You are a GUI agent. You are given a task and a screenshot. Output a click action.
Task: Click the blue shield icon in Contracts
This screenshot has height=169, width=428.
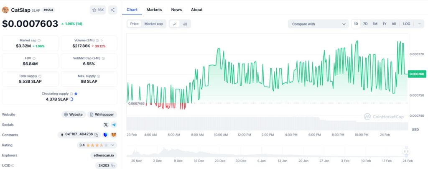(105, 135)
